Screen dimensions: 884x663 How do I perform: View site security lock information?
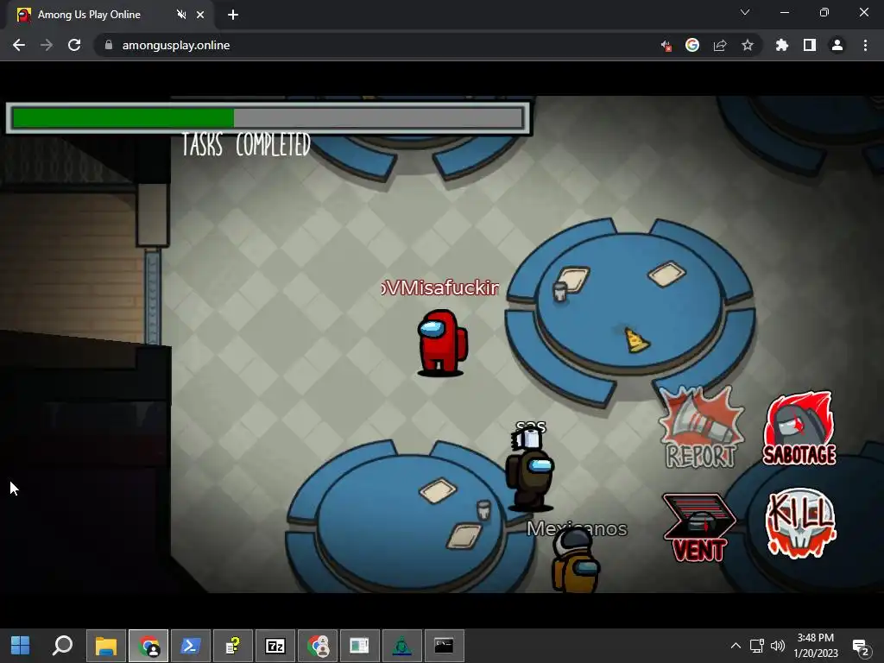click(109, 45)
